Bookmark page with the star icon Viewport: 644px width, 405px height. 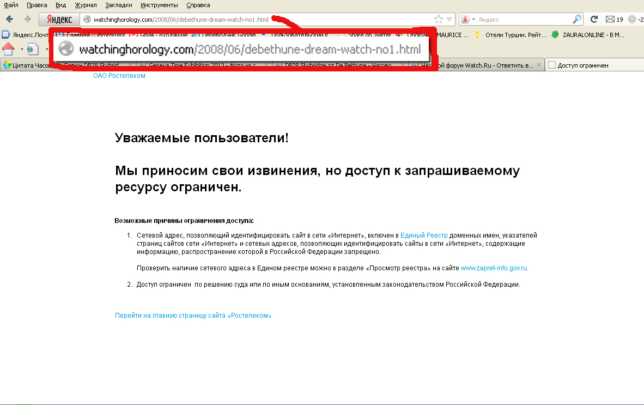coord(438,19)
